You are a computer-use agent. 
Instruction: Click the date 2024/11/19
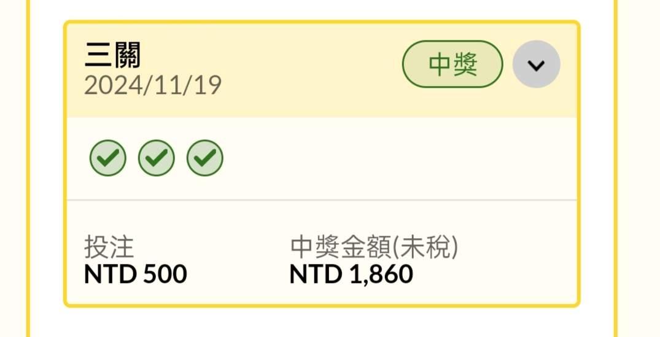pyautogui.click(x=152, y=85)
